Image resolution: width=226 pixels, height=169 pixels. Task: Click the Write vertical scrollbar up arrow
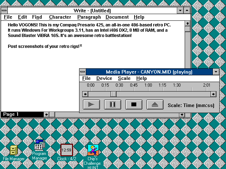[188, 24]
